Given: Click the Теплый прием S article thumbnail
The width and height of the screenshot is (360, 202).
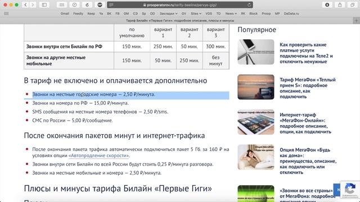Looking at the screenshot, I should tap(256, 87).
